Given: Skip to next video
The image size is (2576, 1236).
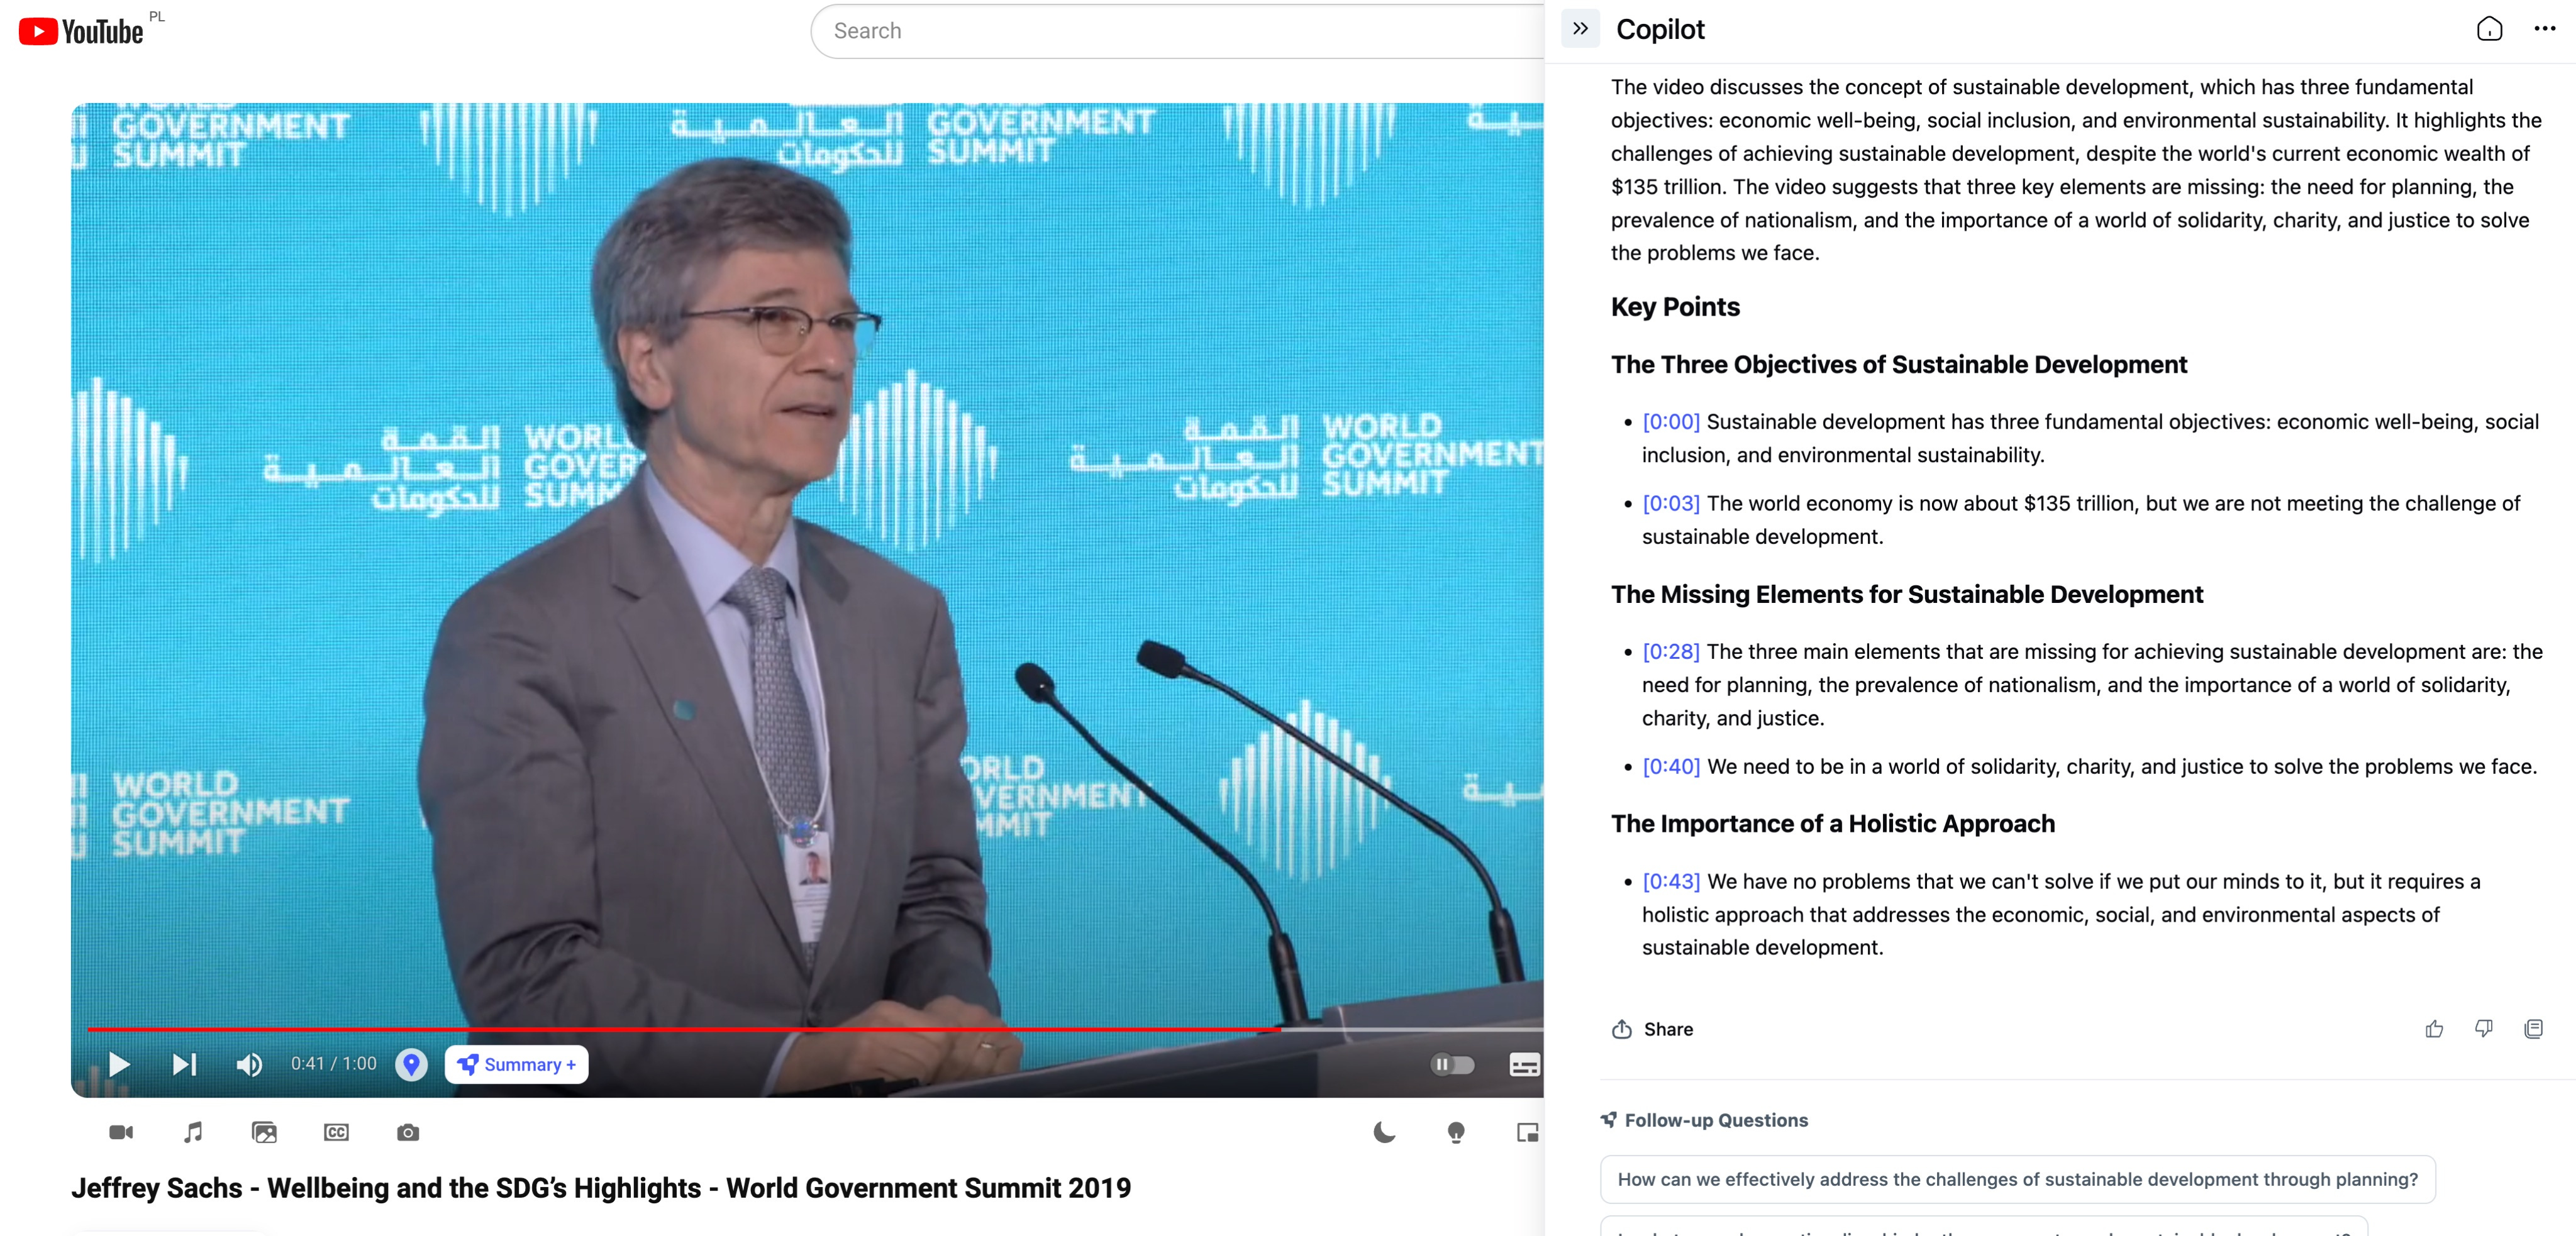Looking at the screenshot, I should coord(184,1064).
